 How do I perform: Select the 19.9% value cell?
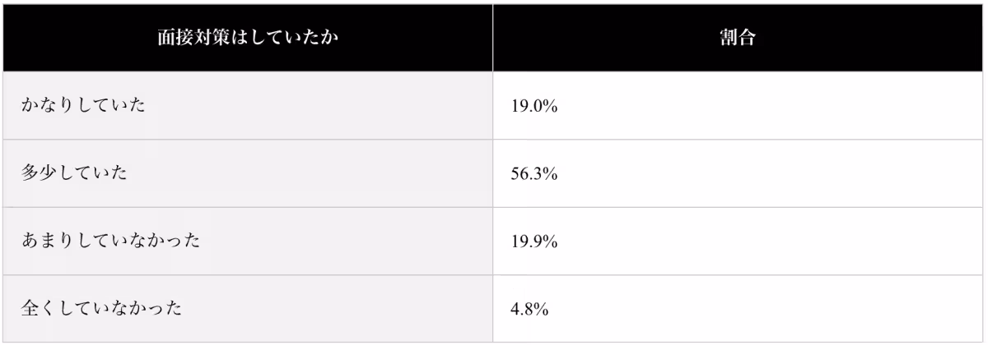(534, 242)
